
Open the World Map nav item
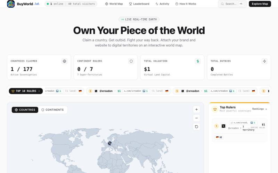tap(114, 4)
